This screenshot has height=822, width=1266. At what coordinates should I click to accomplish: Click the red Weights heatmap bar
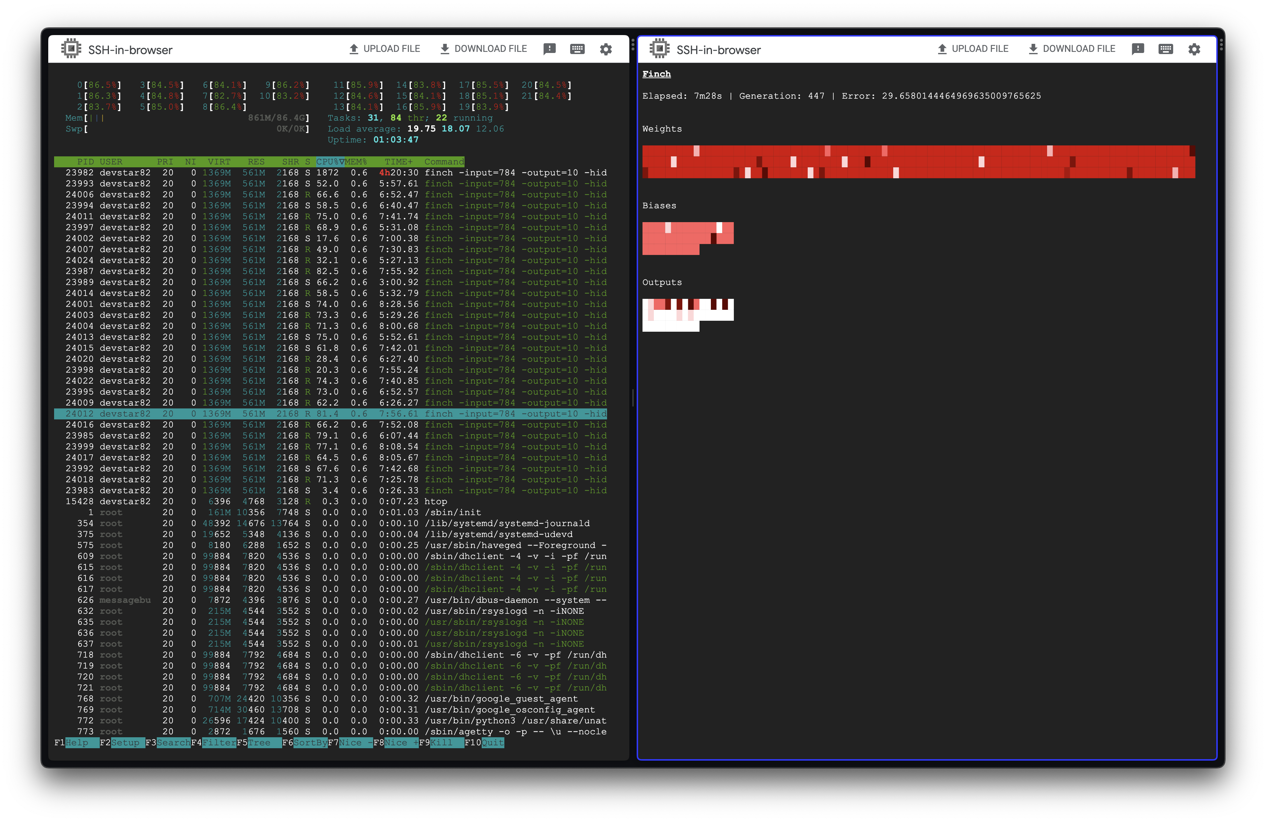pyautogui.click(x=918, y=161)
